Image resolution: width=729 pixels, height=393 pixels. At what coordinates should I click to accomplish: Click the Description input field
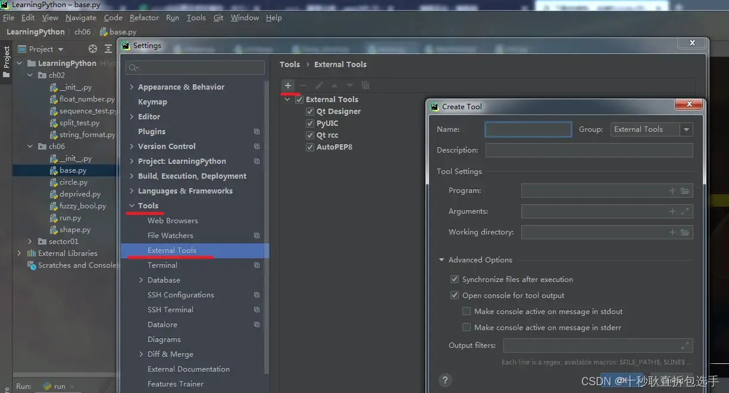click(589, 150)
